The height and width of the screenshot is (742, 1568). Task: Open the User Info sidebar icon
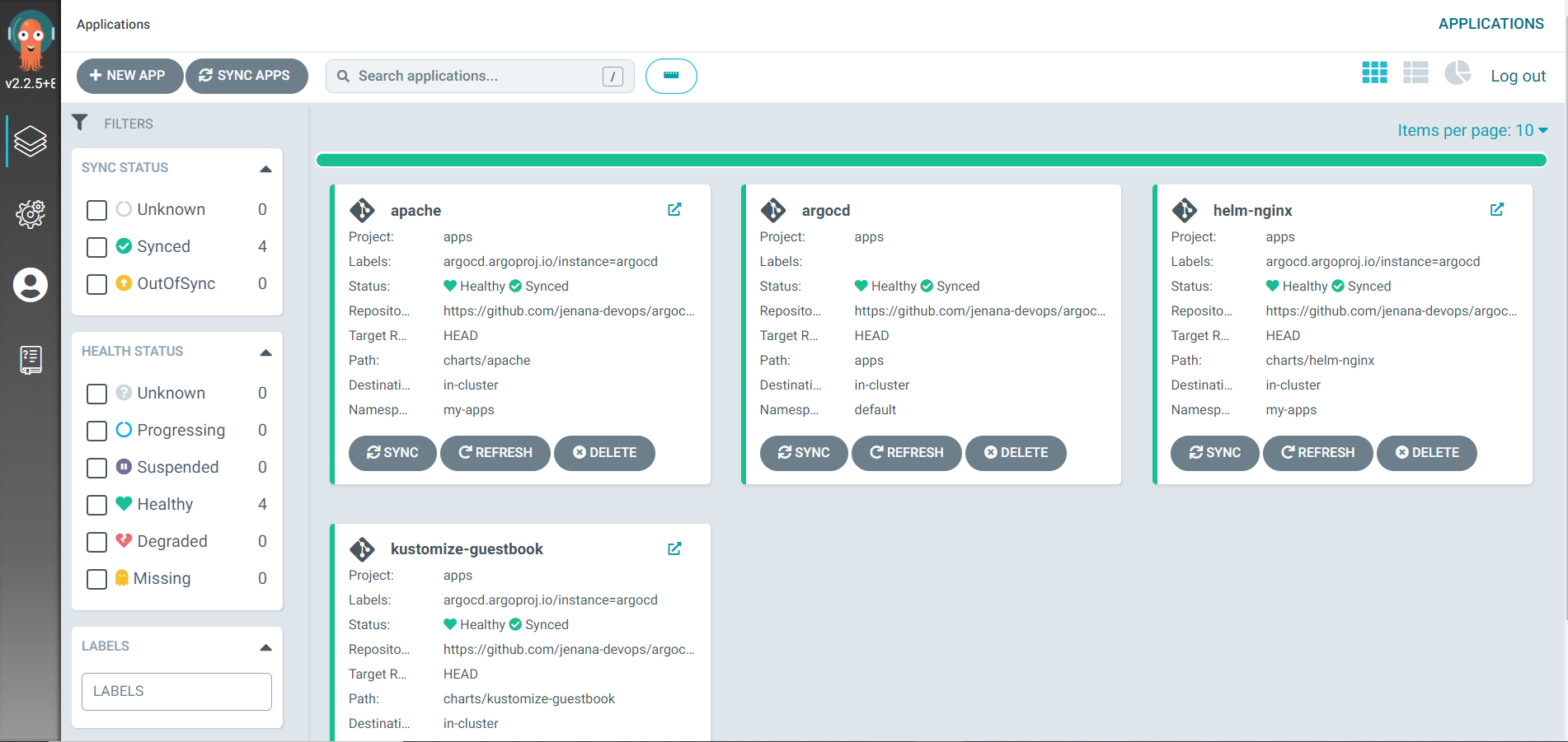(x=31, y=285)
